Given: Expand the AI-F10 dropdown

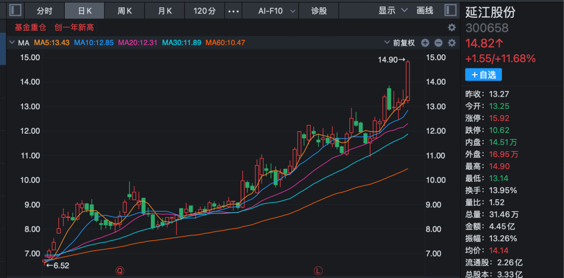Looking at the screenshot, I should (x=277, y=10).
